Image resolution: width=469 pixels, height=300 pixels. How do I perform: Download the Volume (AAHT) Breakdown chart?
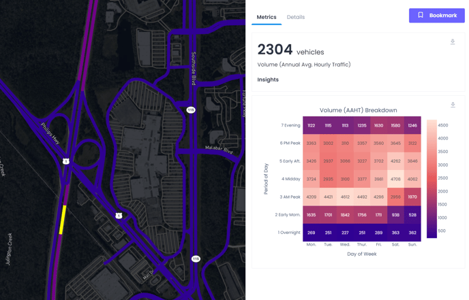[x=453, y=105]
